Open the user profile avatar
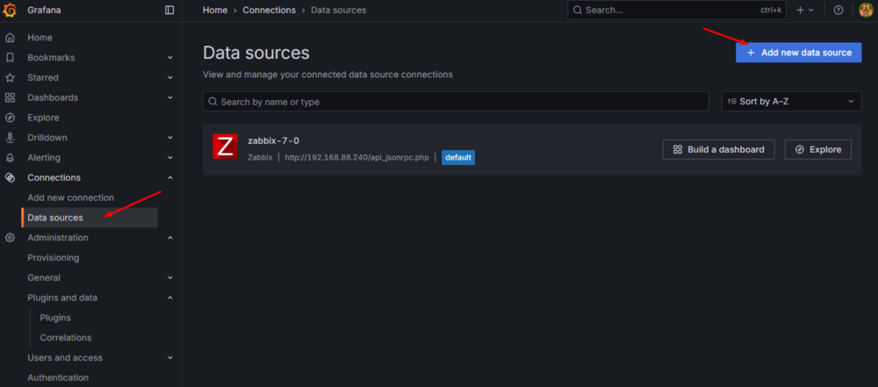This screenshot has height=387, width=878. (865, 10)
